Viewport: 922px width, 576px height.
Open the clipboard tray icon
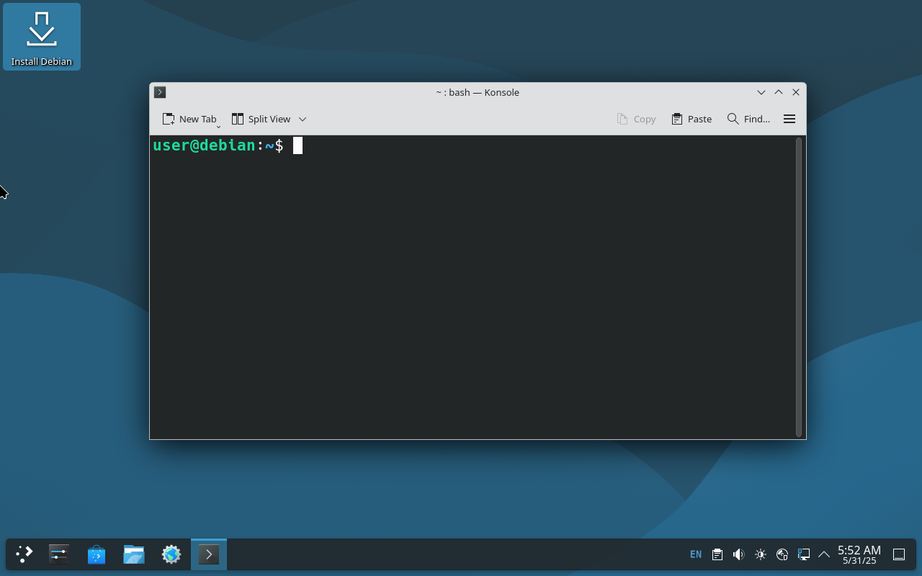point(717,554)
